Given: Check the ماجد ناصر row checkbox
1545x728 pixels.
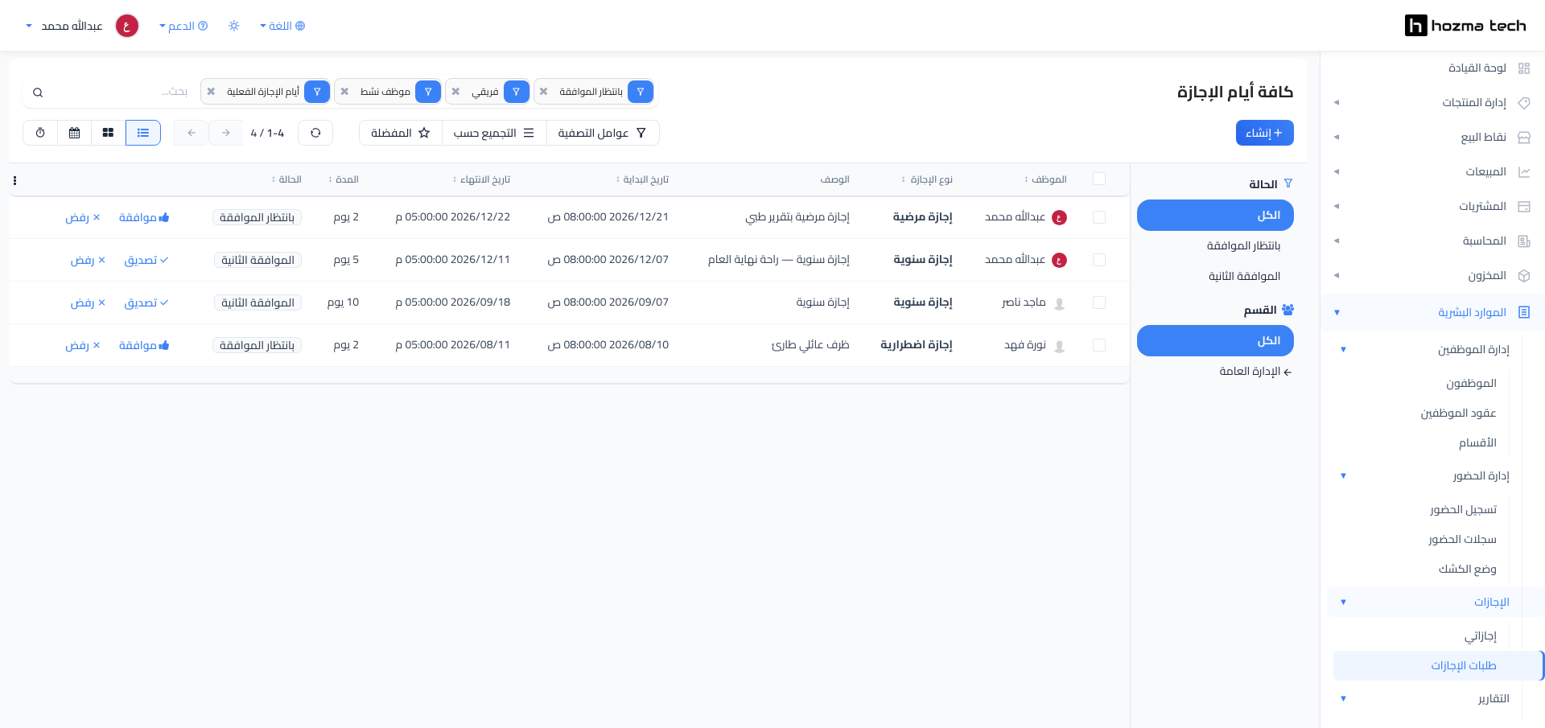Looking at the screenshot, I should [1099, 302].
